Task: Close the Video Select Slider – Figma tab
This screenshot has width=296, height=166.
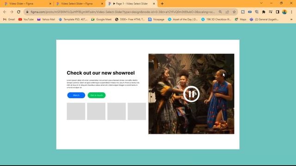Action: coord(102,4)
